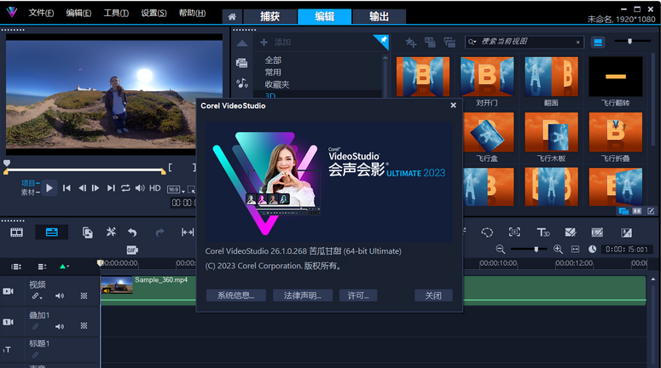
Task: Click the copy attributes toolbar icon
Action: [x=88, y=233]
